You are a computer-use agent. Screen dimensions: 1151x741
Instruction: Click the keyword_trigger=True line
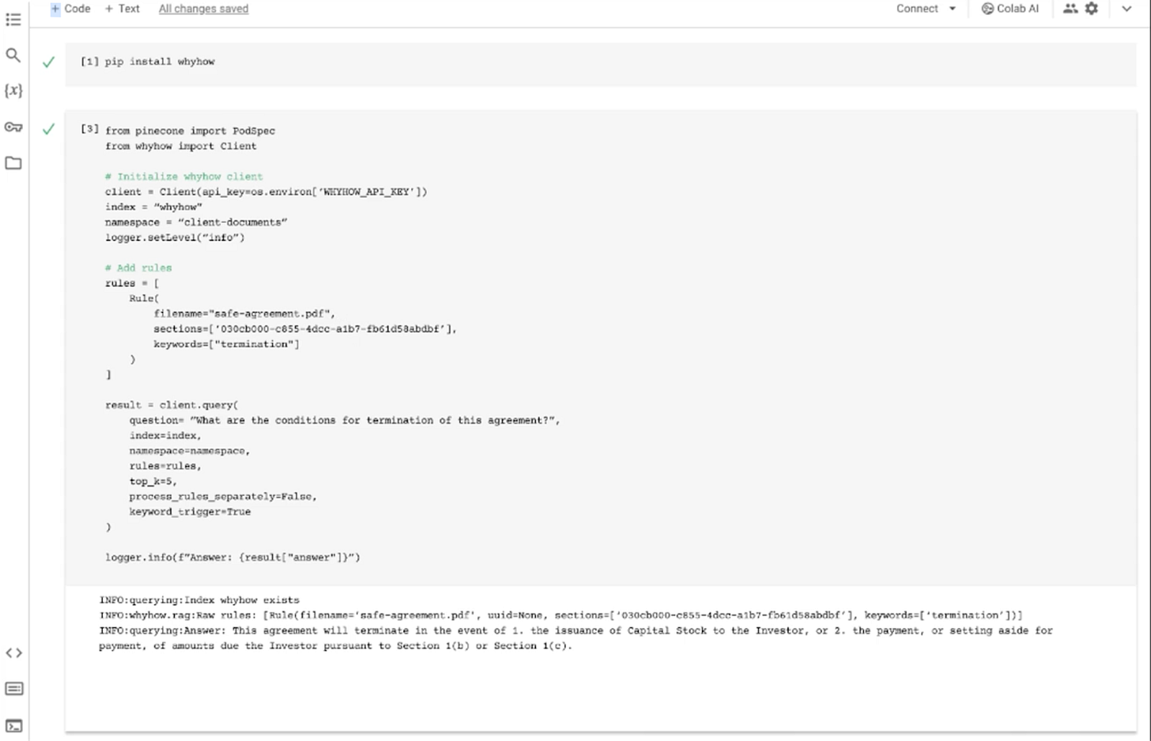pyautogui.click(x=190, y=512)
